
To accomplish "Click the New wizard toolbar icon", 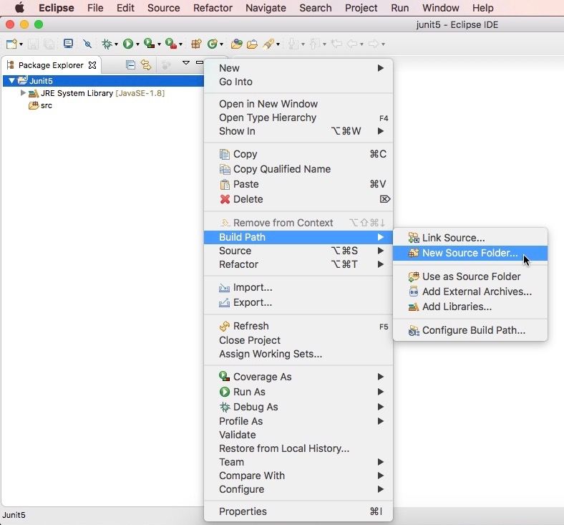I will point(11,44).
